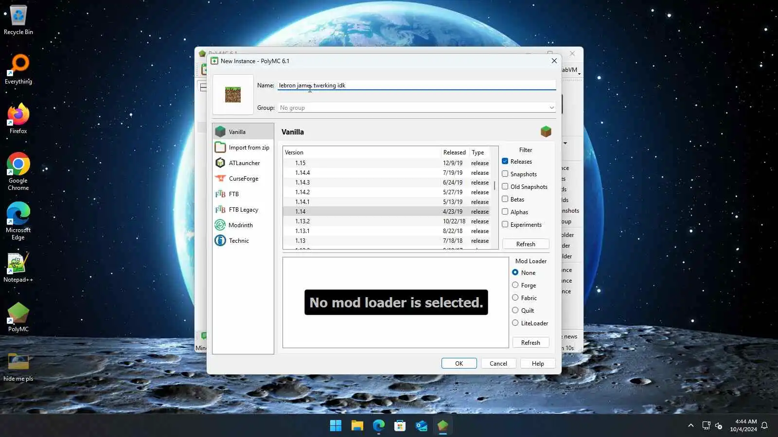The height and width of the screenshot is (437, 778).
Task: Refresh the Mod Loader list
Action: 530,342
